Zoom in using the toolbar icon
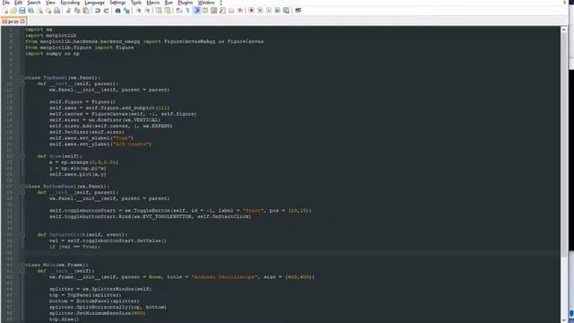The width and height of the screenshot is (574, 323). point(138,11)
